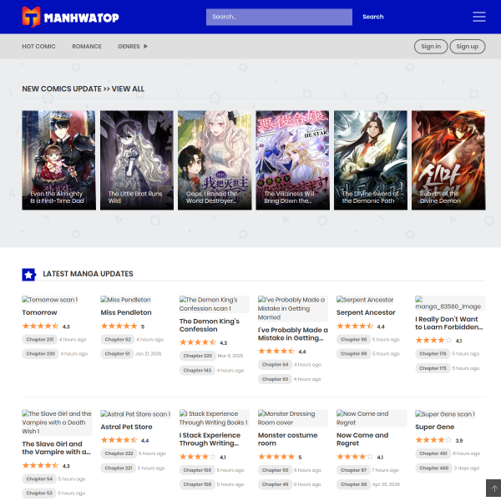Screen dimensions: 501x501
Task: Open Astral Pet Store Chapter 221
Action: [x=119, y=468]
